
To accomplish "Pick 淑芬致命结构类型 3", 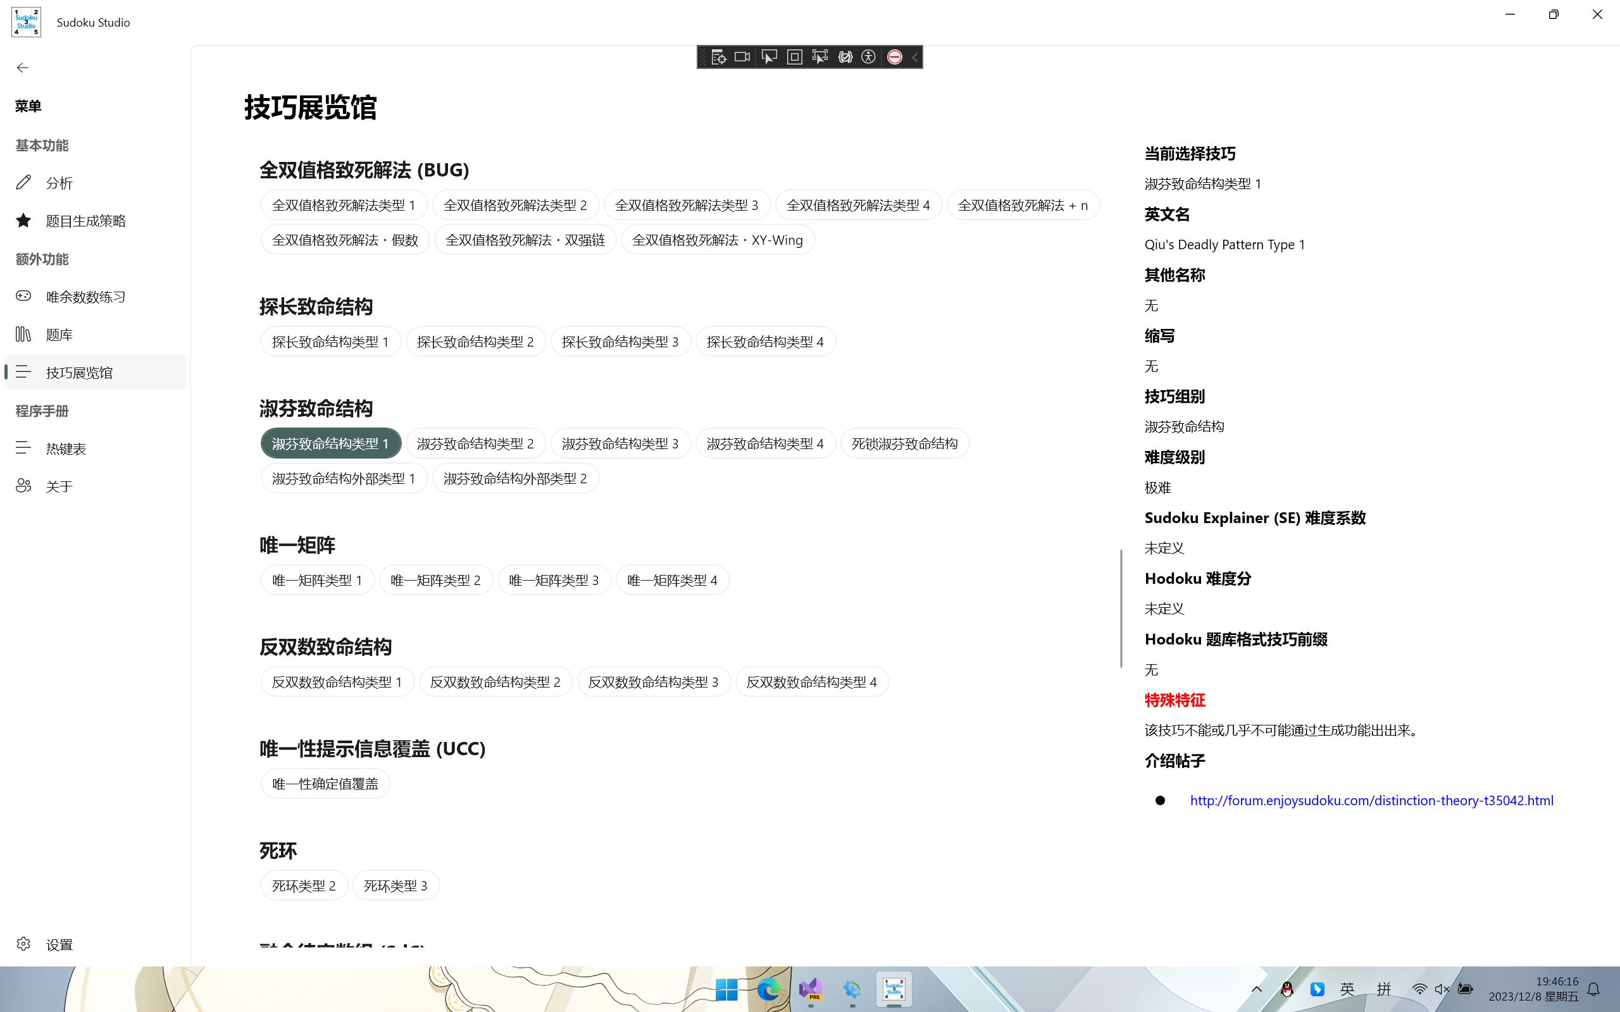I will coord(621,443).
